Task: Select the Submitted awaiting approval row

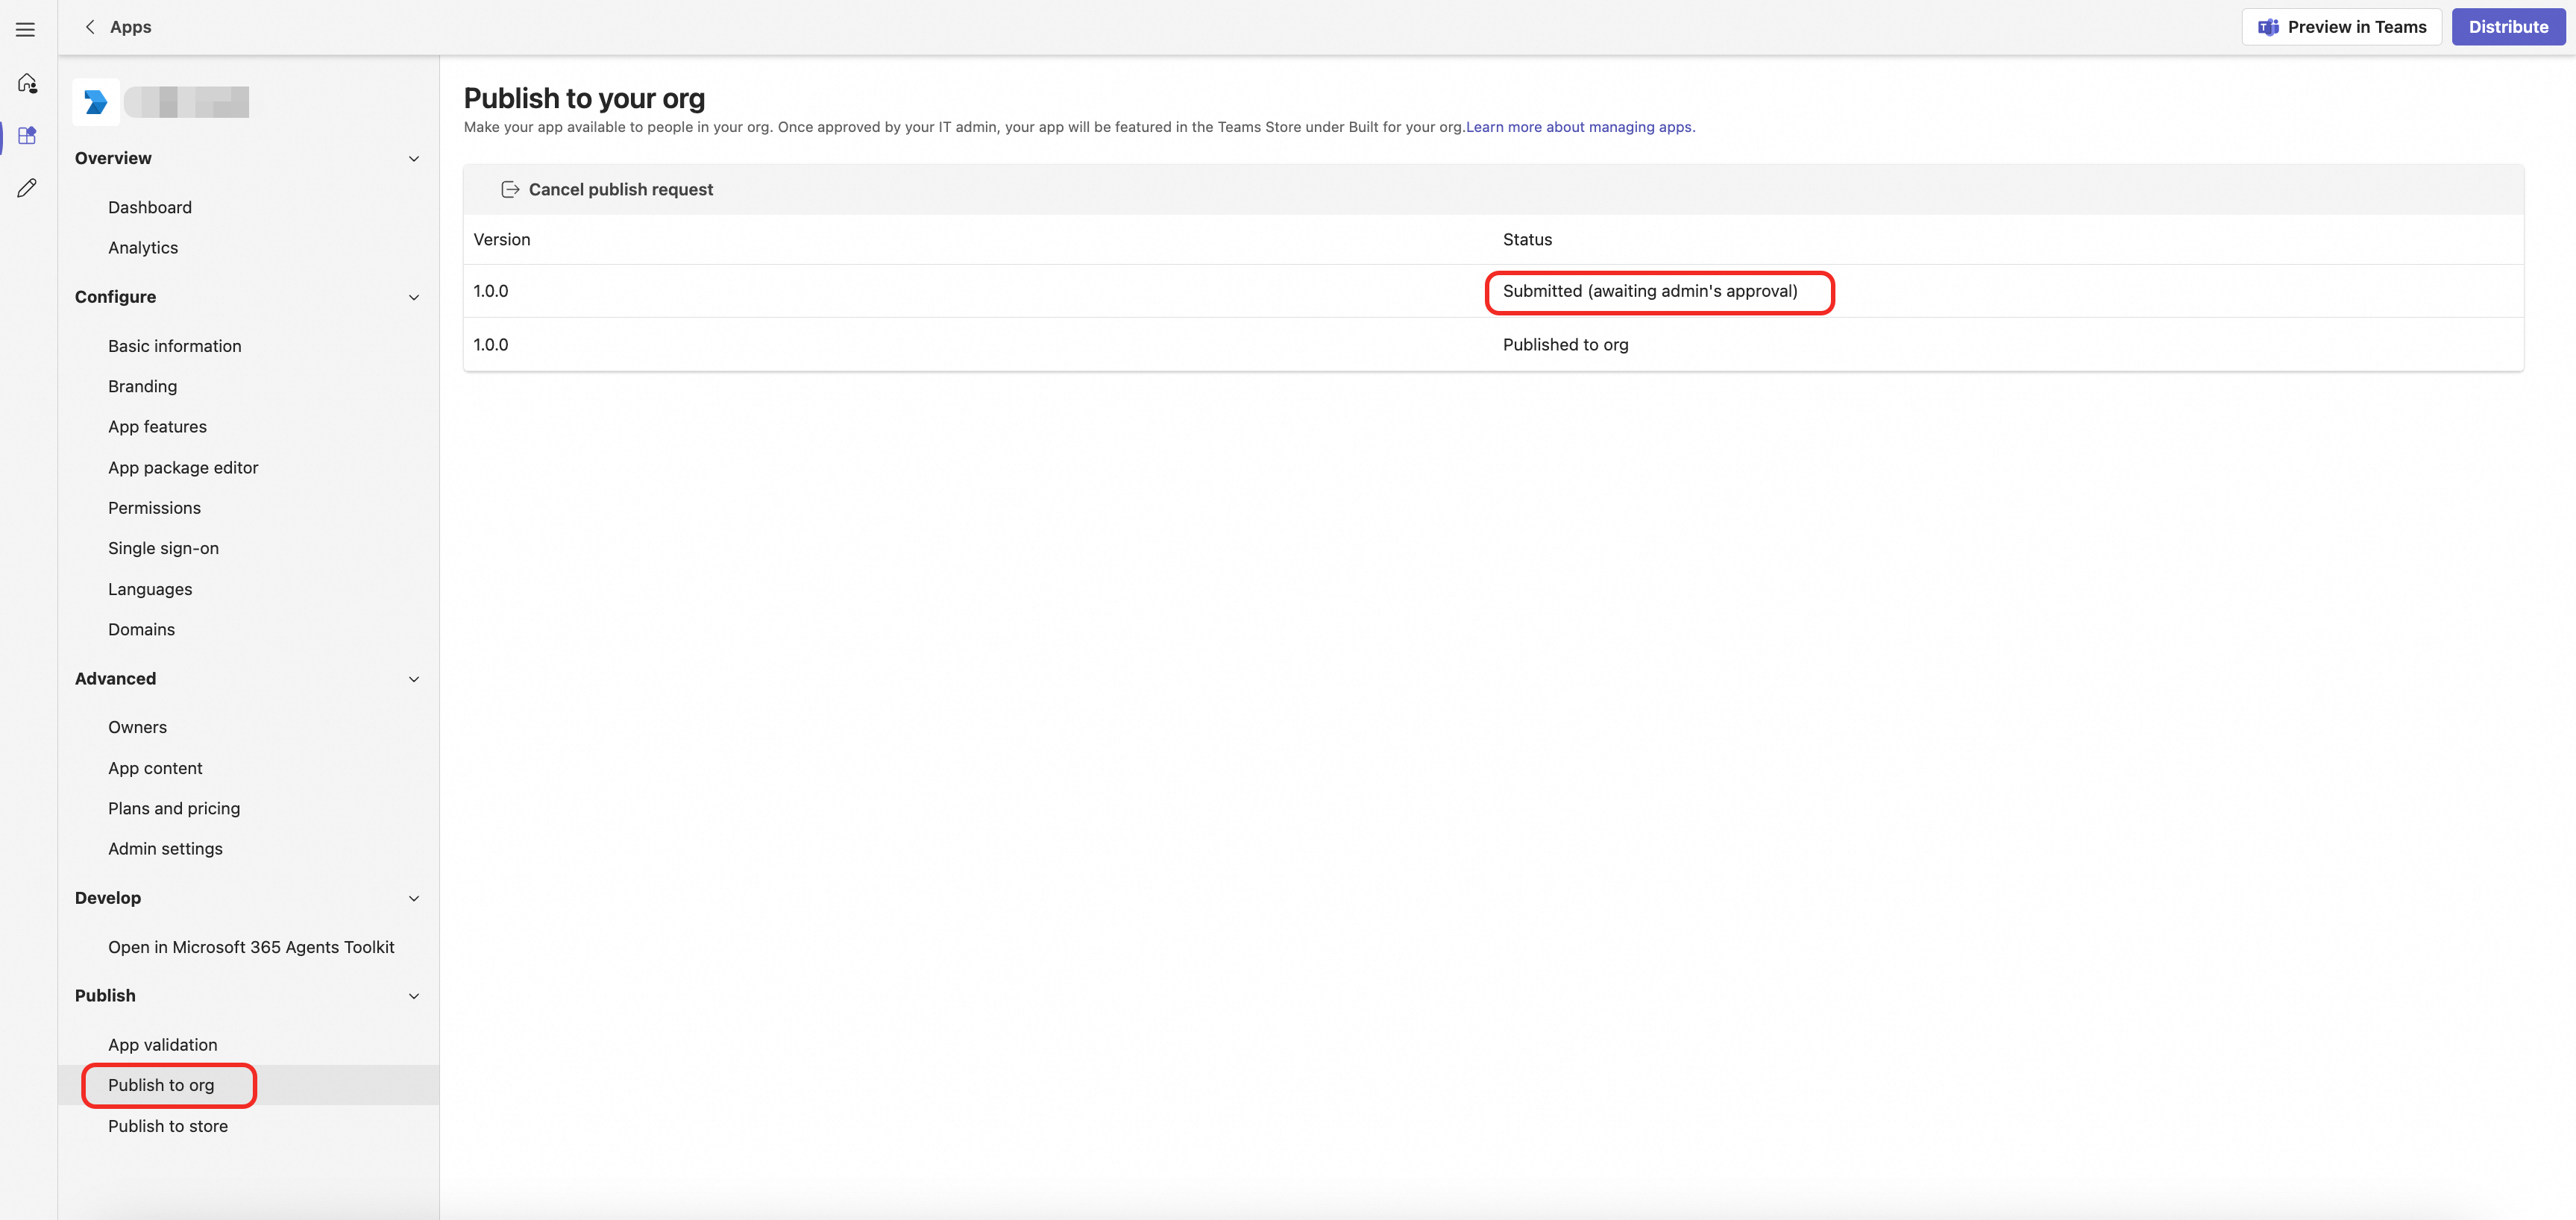Action: (1650, 291)
